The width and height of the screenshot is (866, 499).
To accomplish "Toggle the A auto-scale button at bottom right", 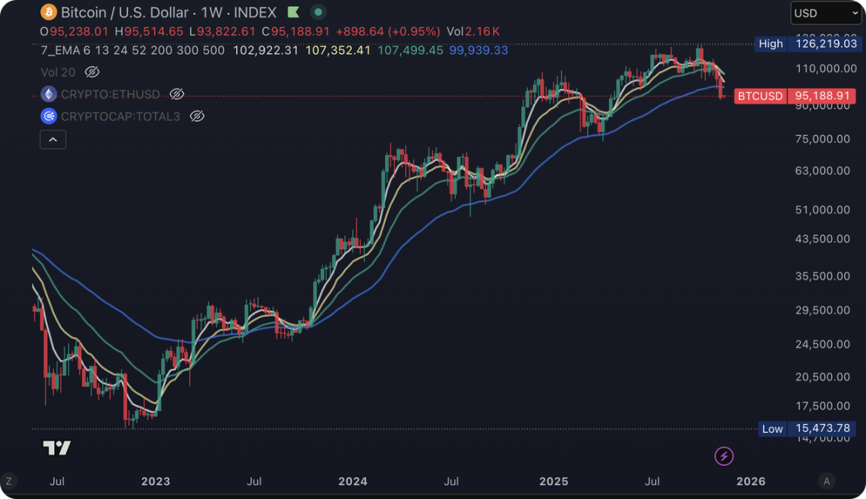I will [x=826, y=481].
